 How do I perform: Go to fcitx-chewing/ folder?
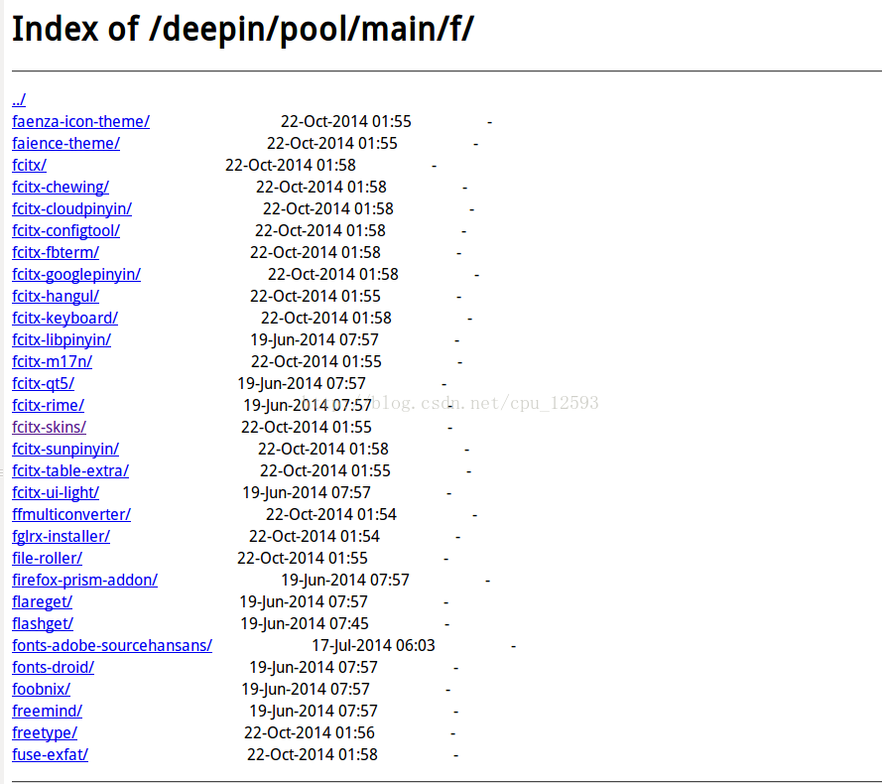point(61,188)
